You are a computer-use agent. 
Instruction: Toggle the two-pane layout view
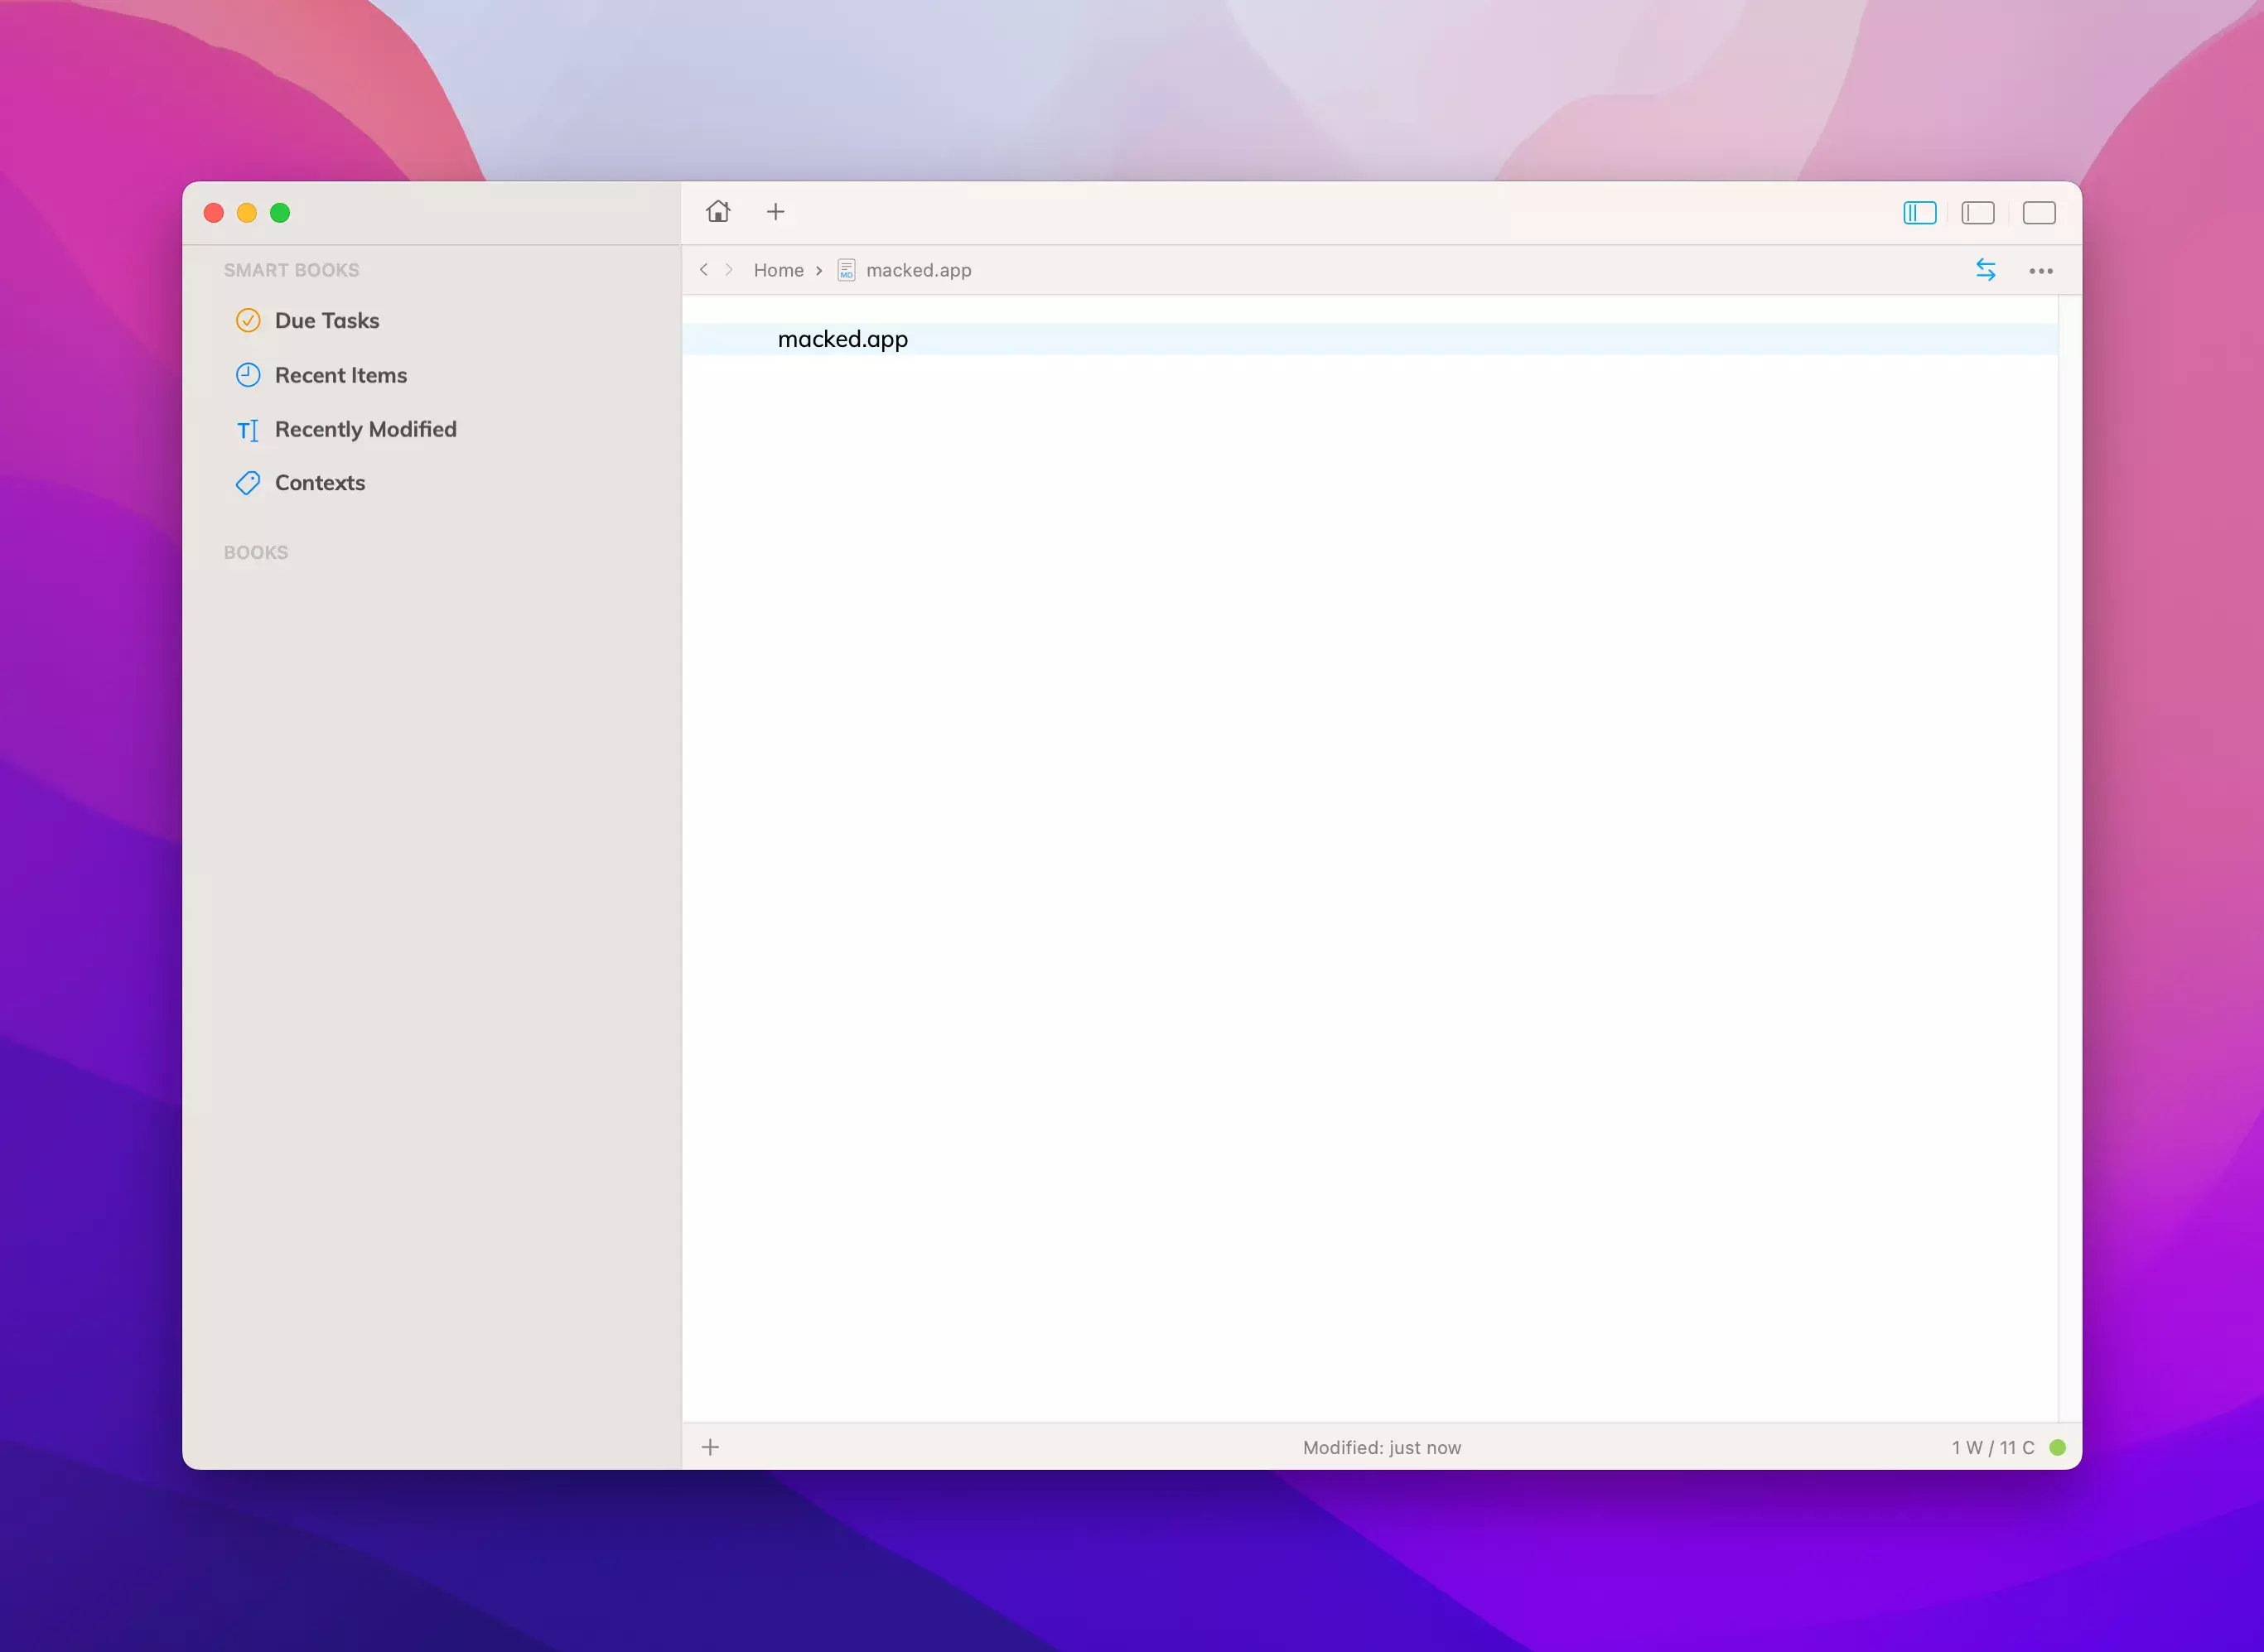click(1977, 213)
